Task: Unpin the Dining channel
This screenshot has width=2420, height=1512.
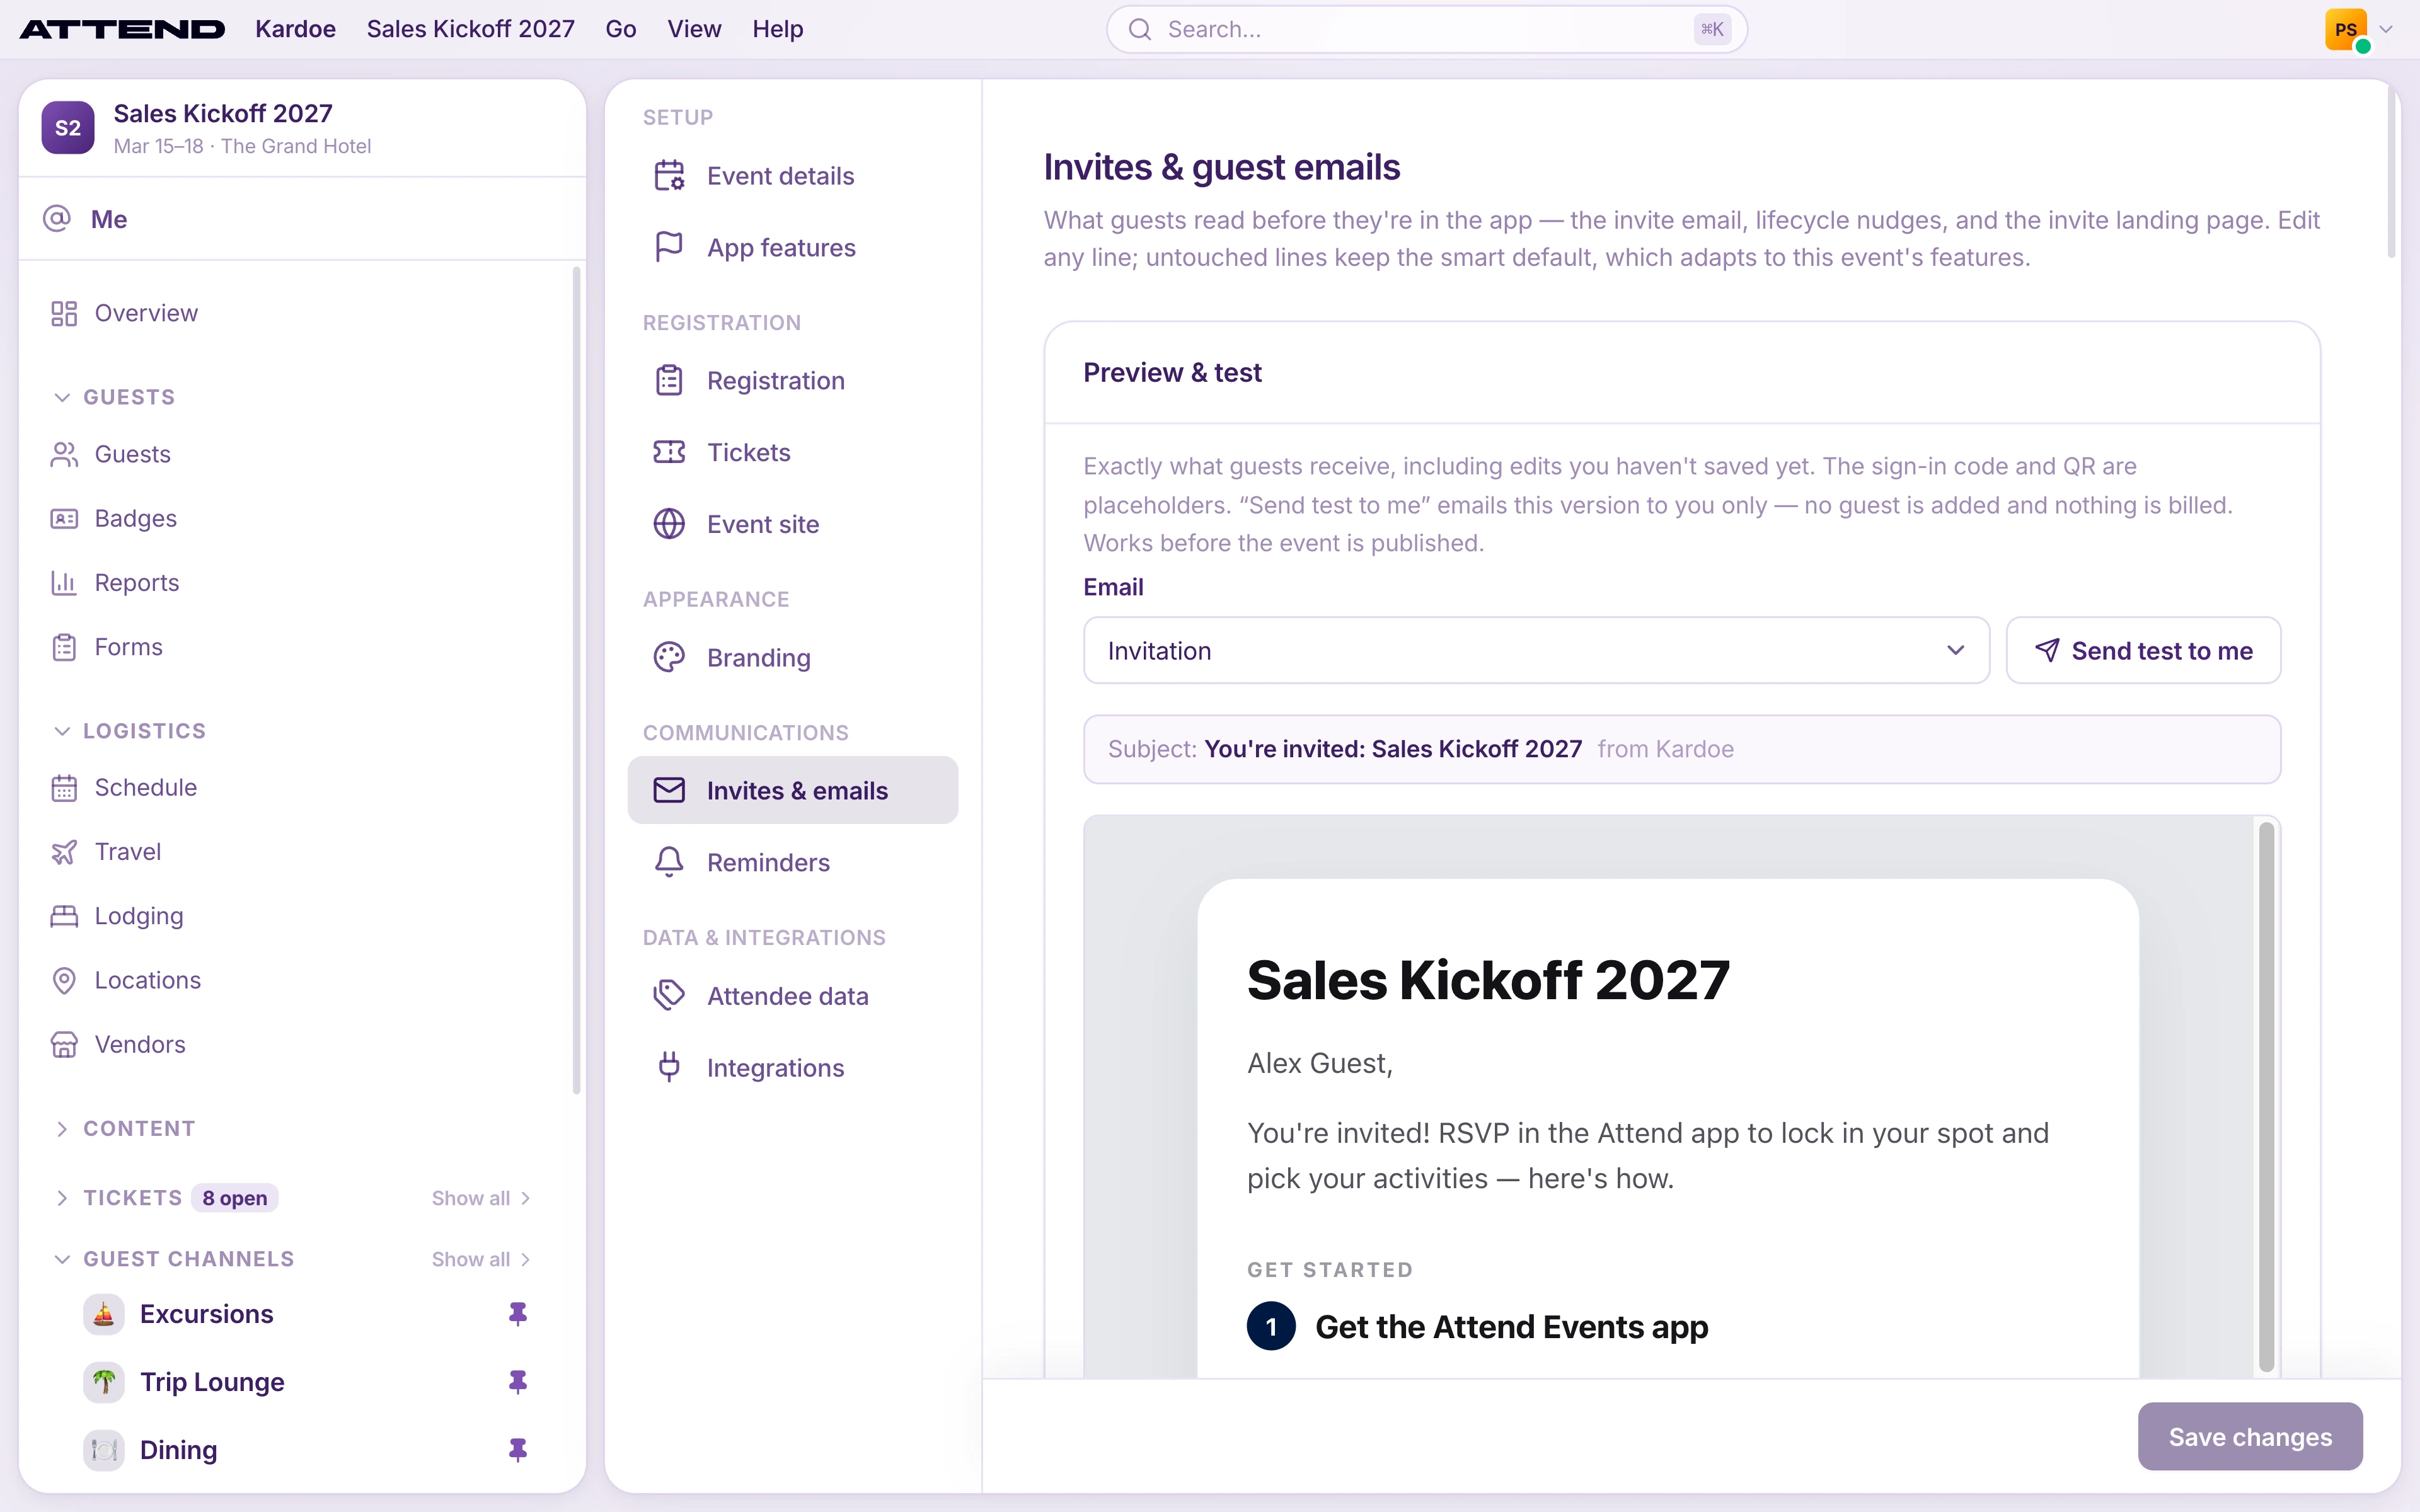Action: click(x=518, y=1450)
